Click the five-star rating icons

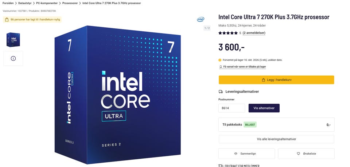[228, 33]
